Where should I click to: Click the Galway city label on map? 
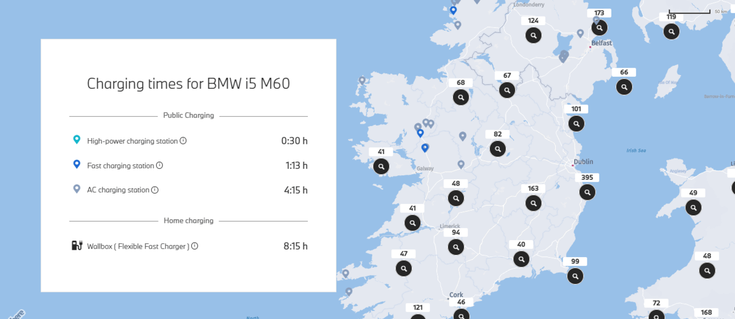click(425, 168)
